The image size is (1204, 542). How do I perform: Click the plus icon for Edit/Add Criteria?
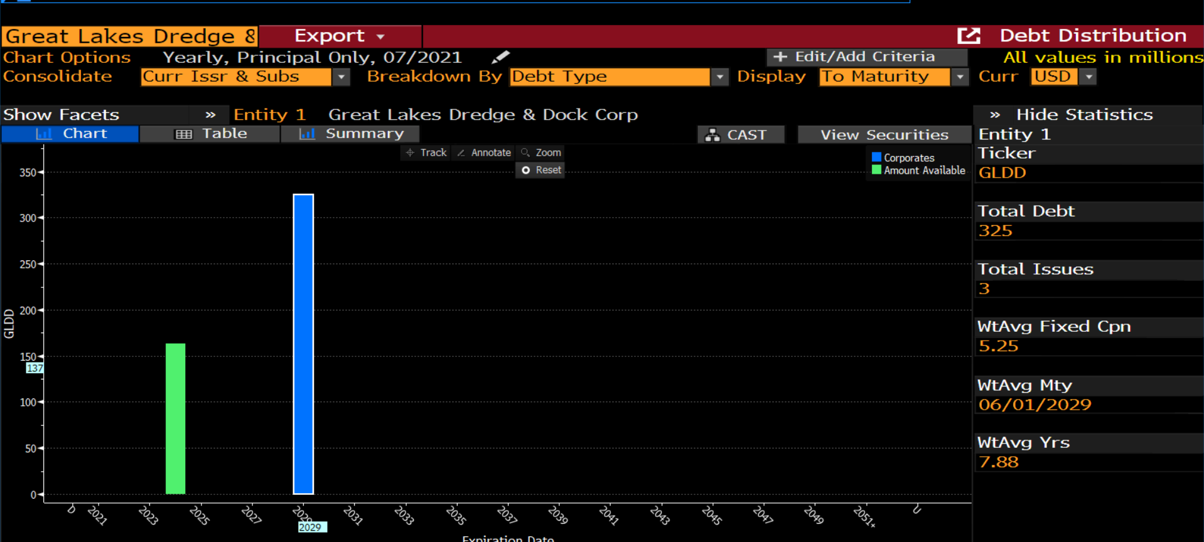pos(780,57)
